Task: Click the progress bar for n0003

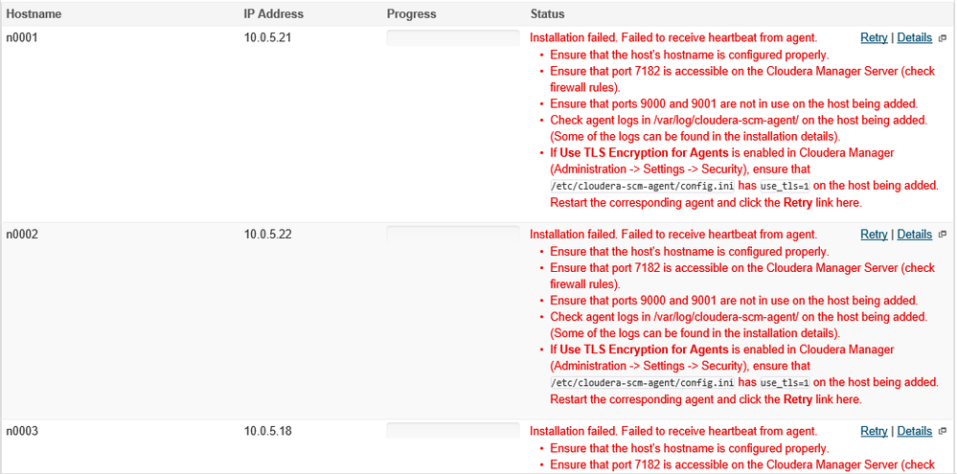Action: 452,431
